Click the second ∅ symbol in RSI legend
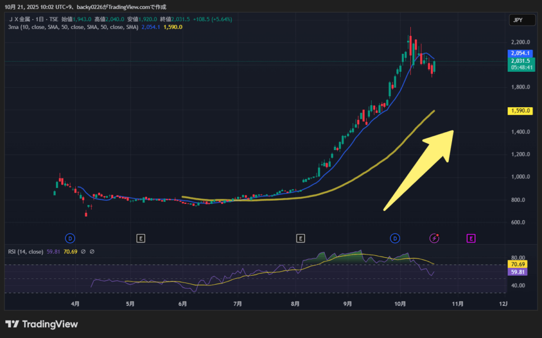 92,251
